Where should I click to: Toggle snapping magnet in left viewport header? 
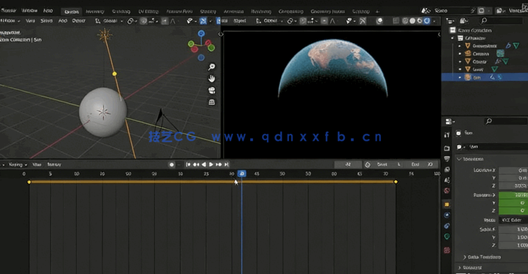point(144,21)
